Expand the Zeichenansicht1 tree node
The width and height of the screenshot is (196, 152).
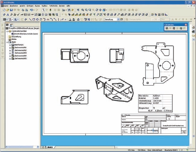coord(10,48)
